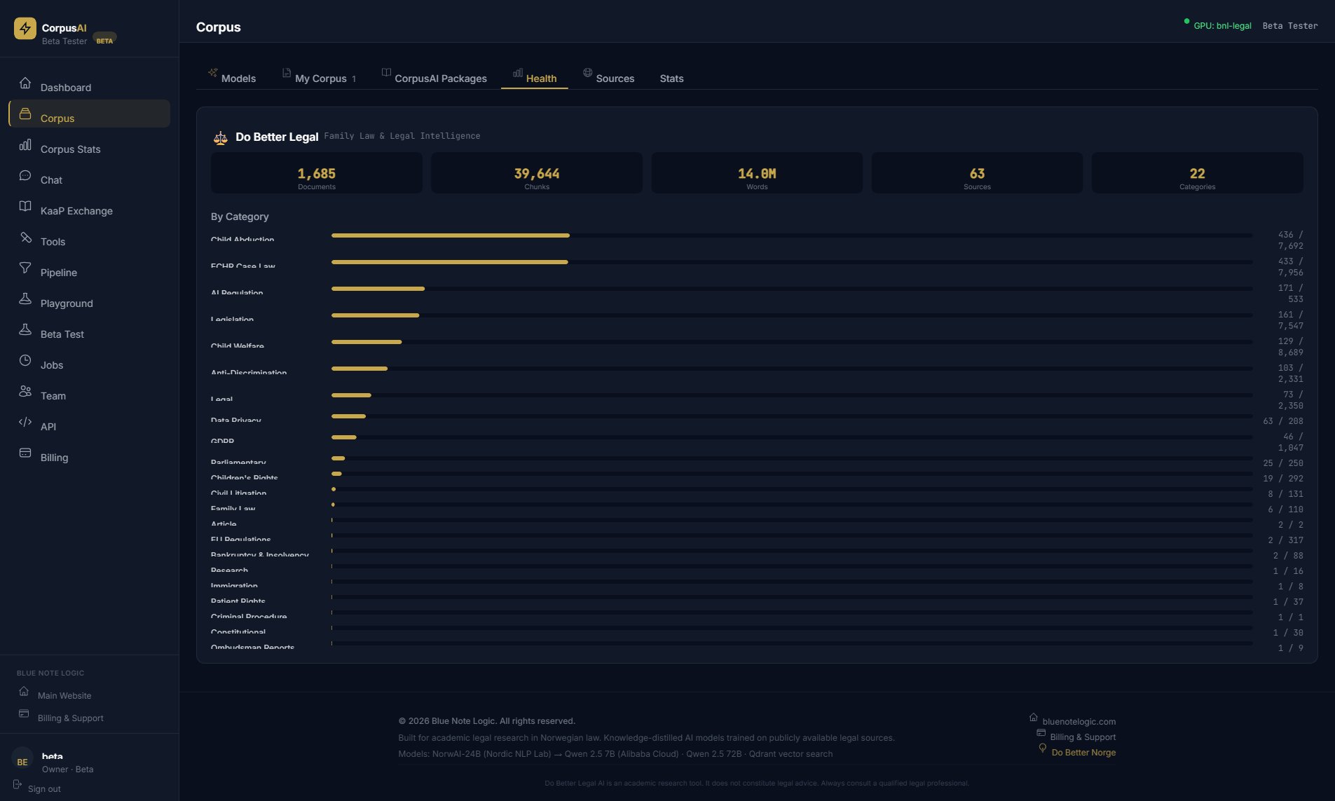Screen dimensions: 1335x801
Task: Click the CorpusAI lightning bolt logo
Action: click(x=26, y=28)
